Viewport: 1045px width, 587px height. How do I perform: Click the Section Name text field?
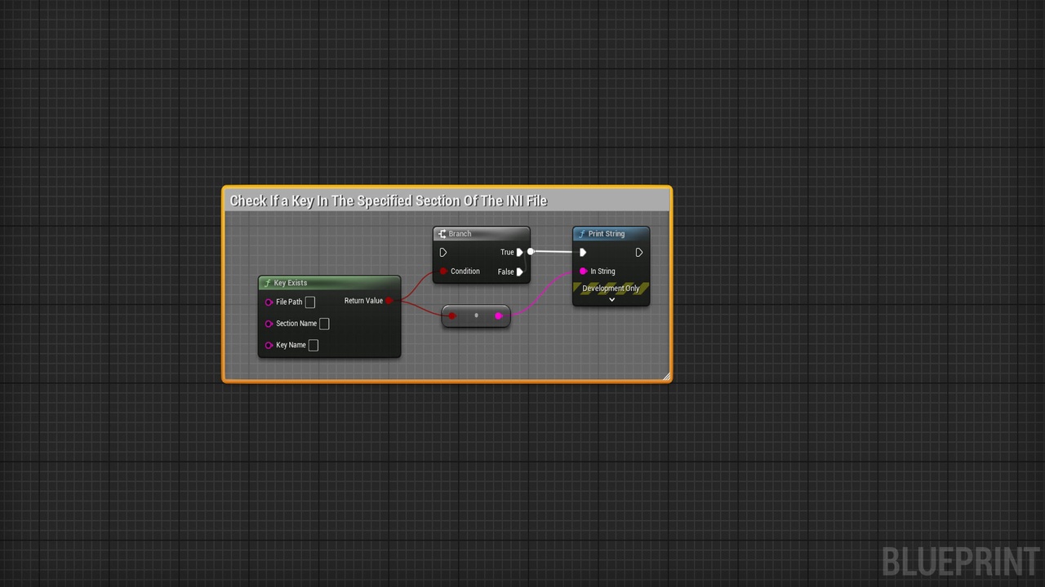[x=324, y=324]
